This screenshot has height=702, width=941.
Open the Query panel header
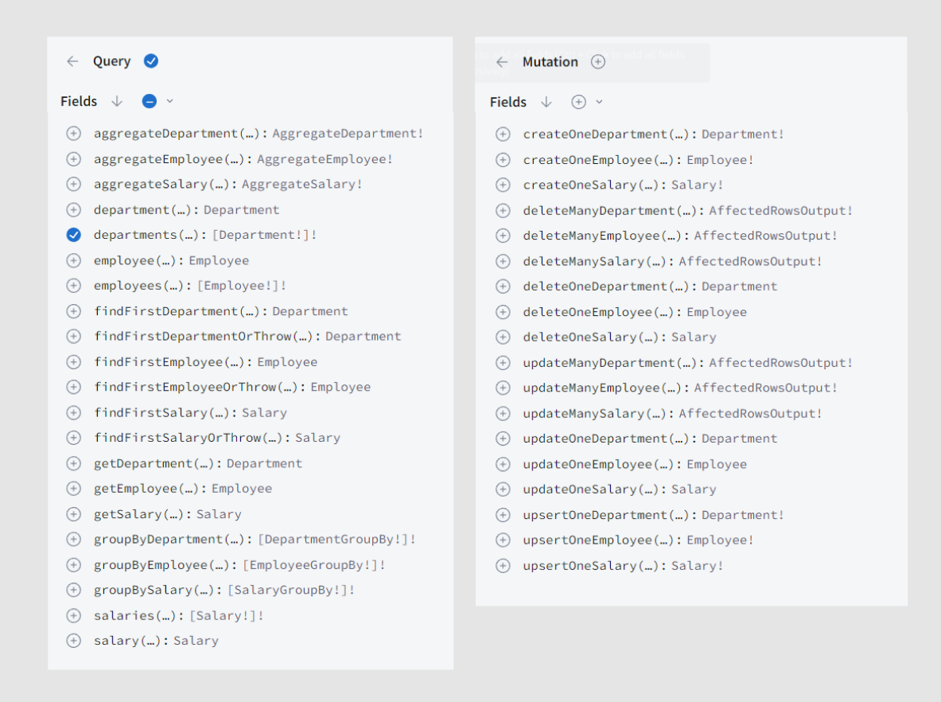coord(111,61)
